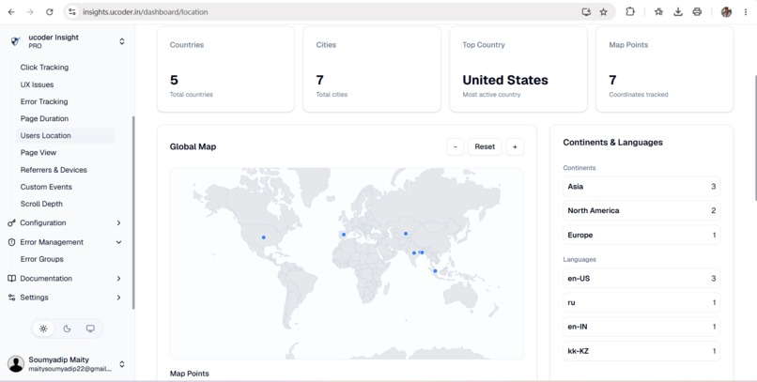Screen dimensions: 757x382
Task: Click the install app icon in address bar
Action: pos(586,12)
